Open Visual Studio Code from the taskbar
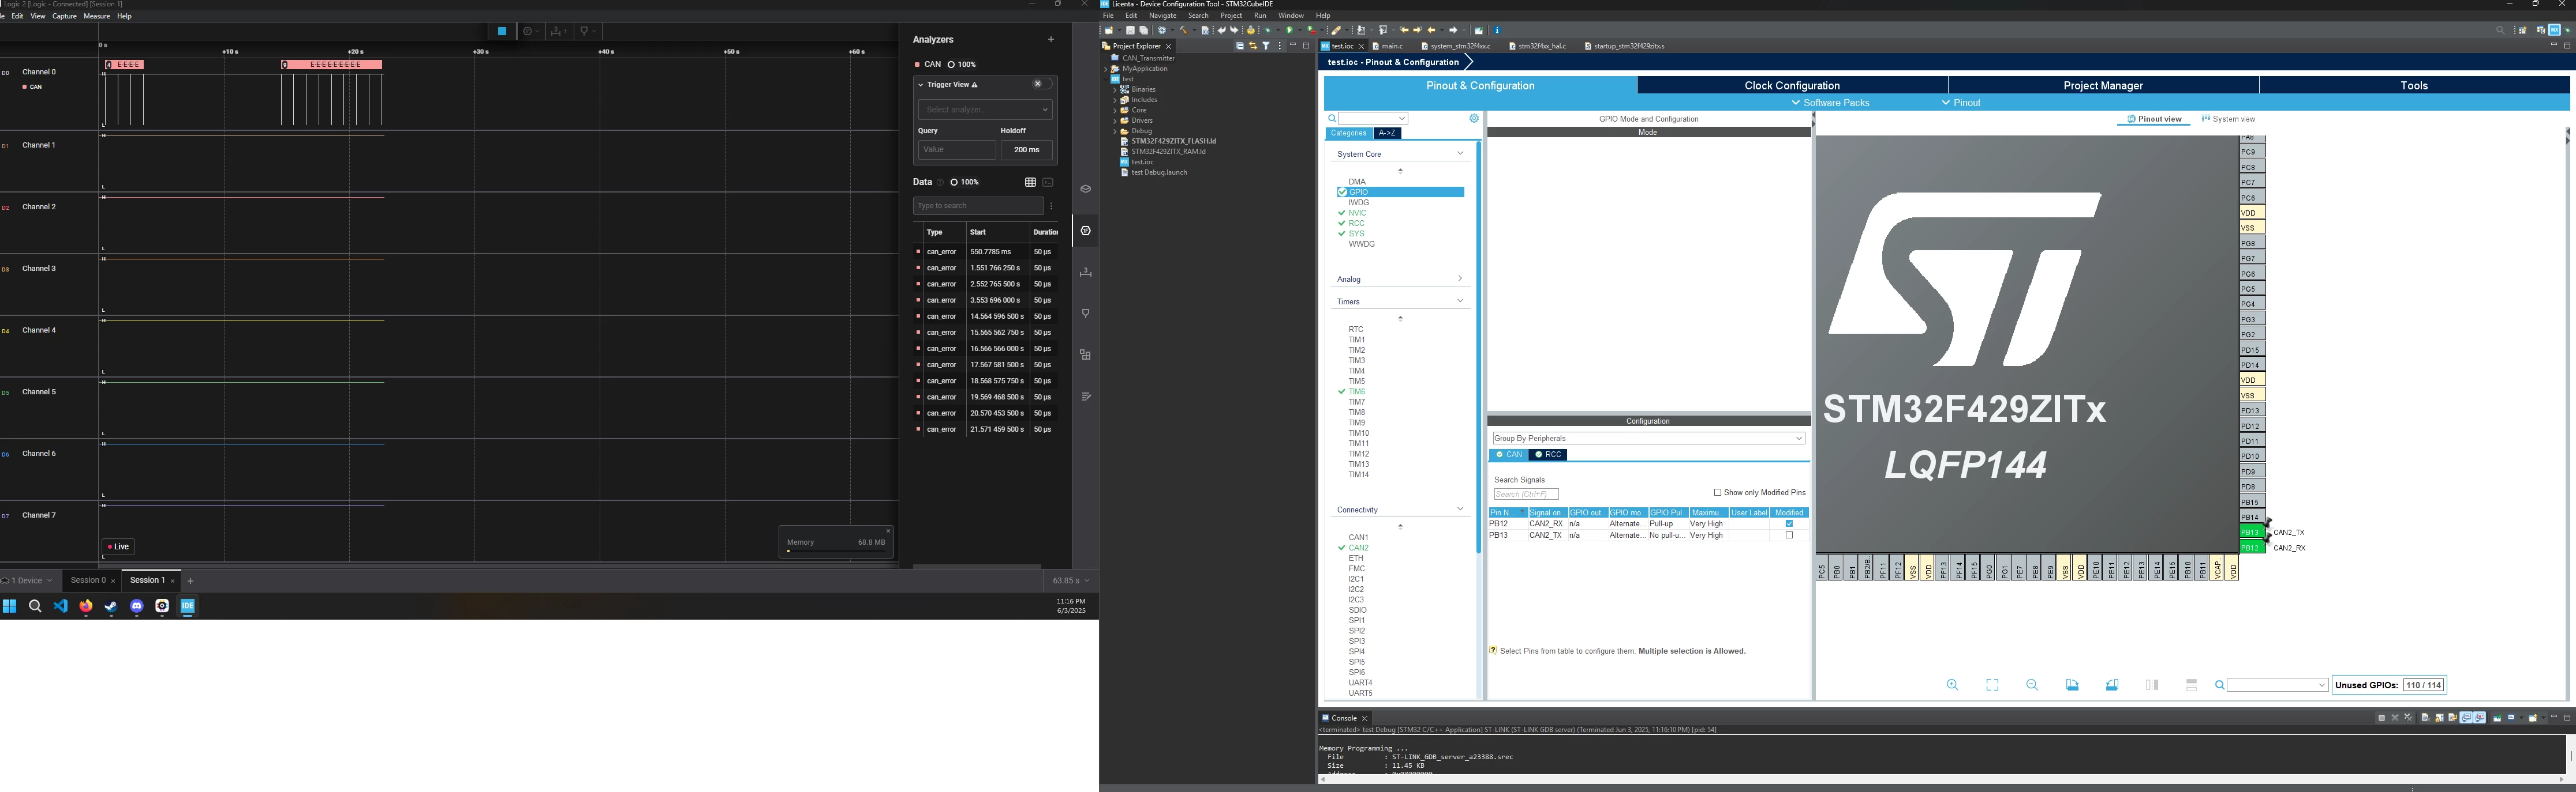This screenshot has height=792, width=2576. (x=61, y=606)
